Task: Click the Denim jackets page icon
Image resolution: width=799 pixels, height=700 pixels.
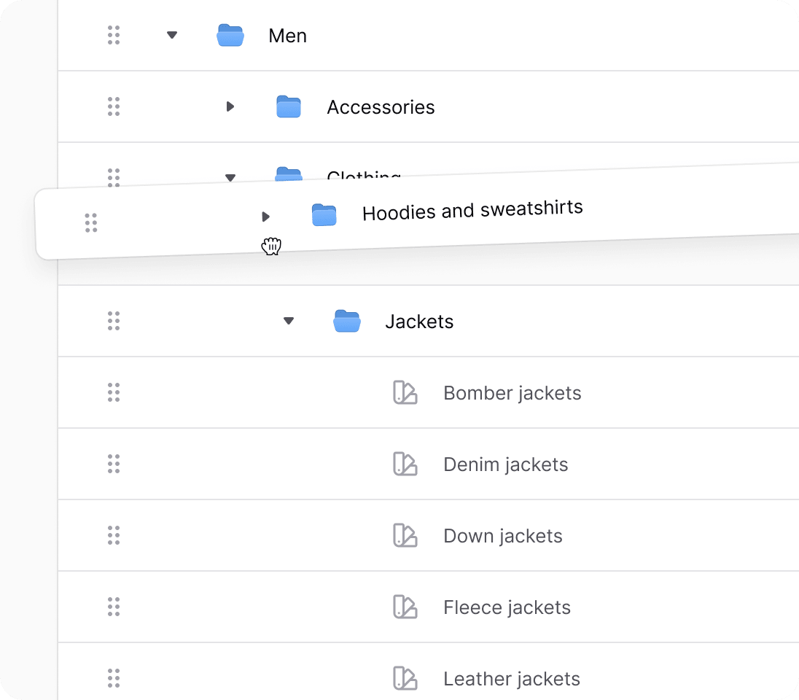Action: coord(405,464)
